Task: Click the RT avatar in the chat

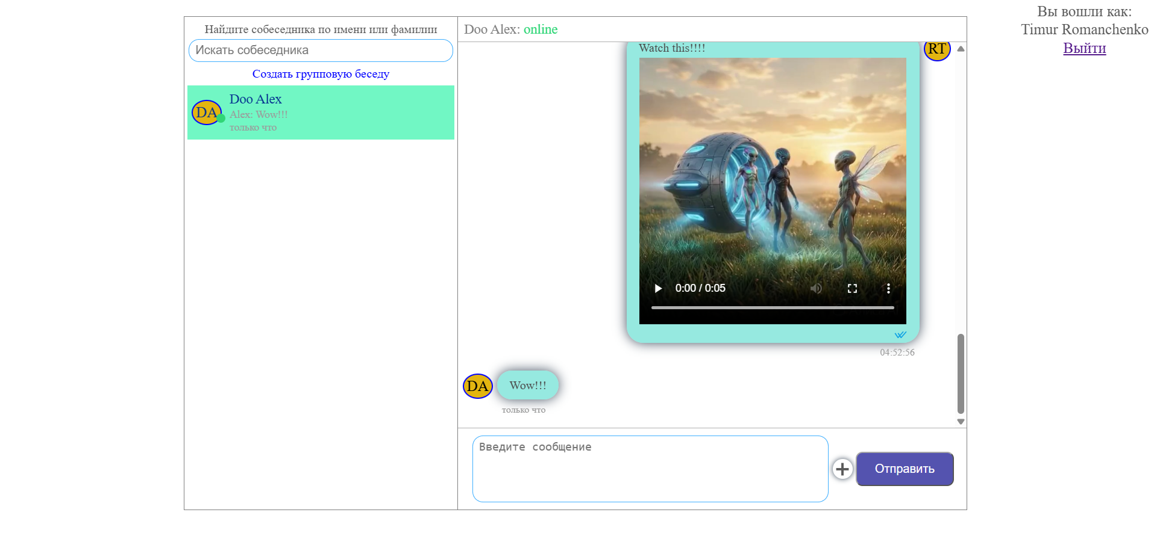Action: click(937, 51)
